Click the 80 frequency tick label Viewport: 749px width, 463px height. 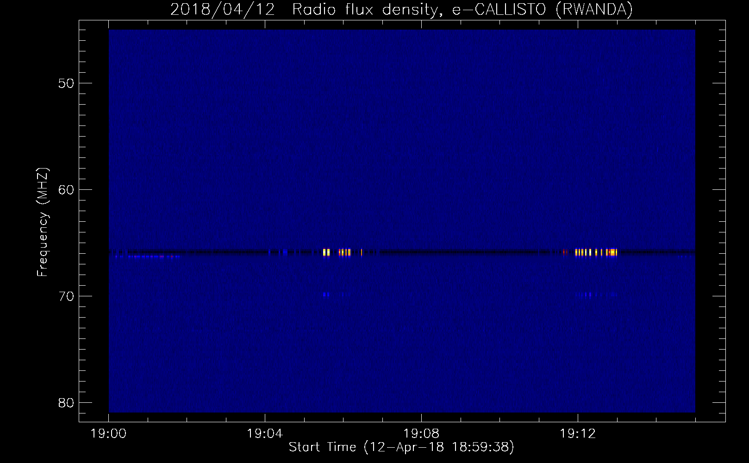(x=67, y=403)
